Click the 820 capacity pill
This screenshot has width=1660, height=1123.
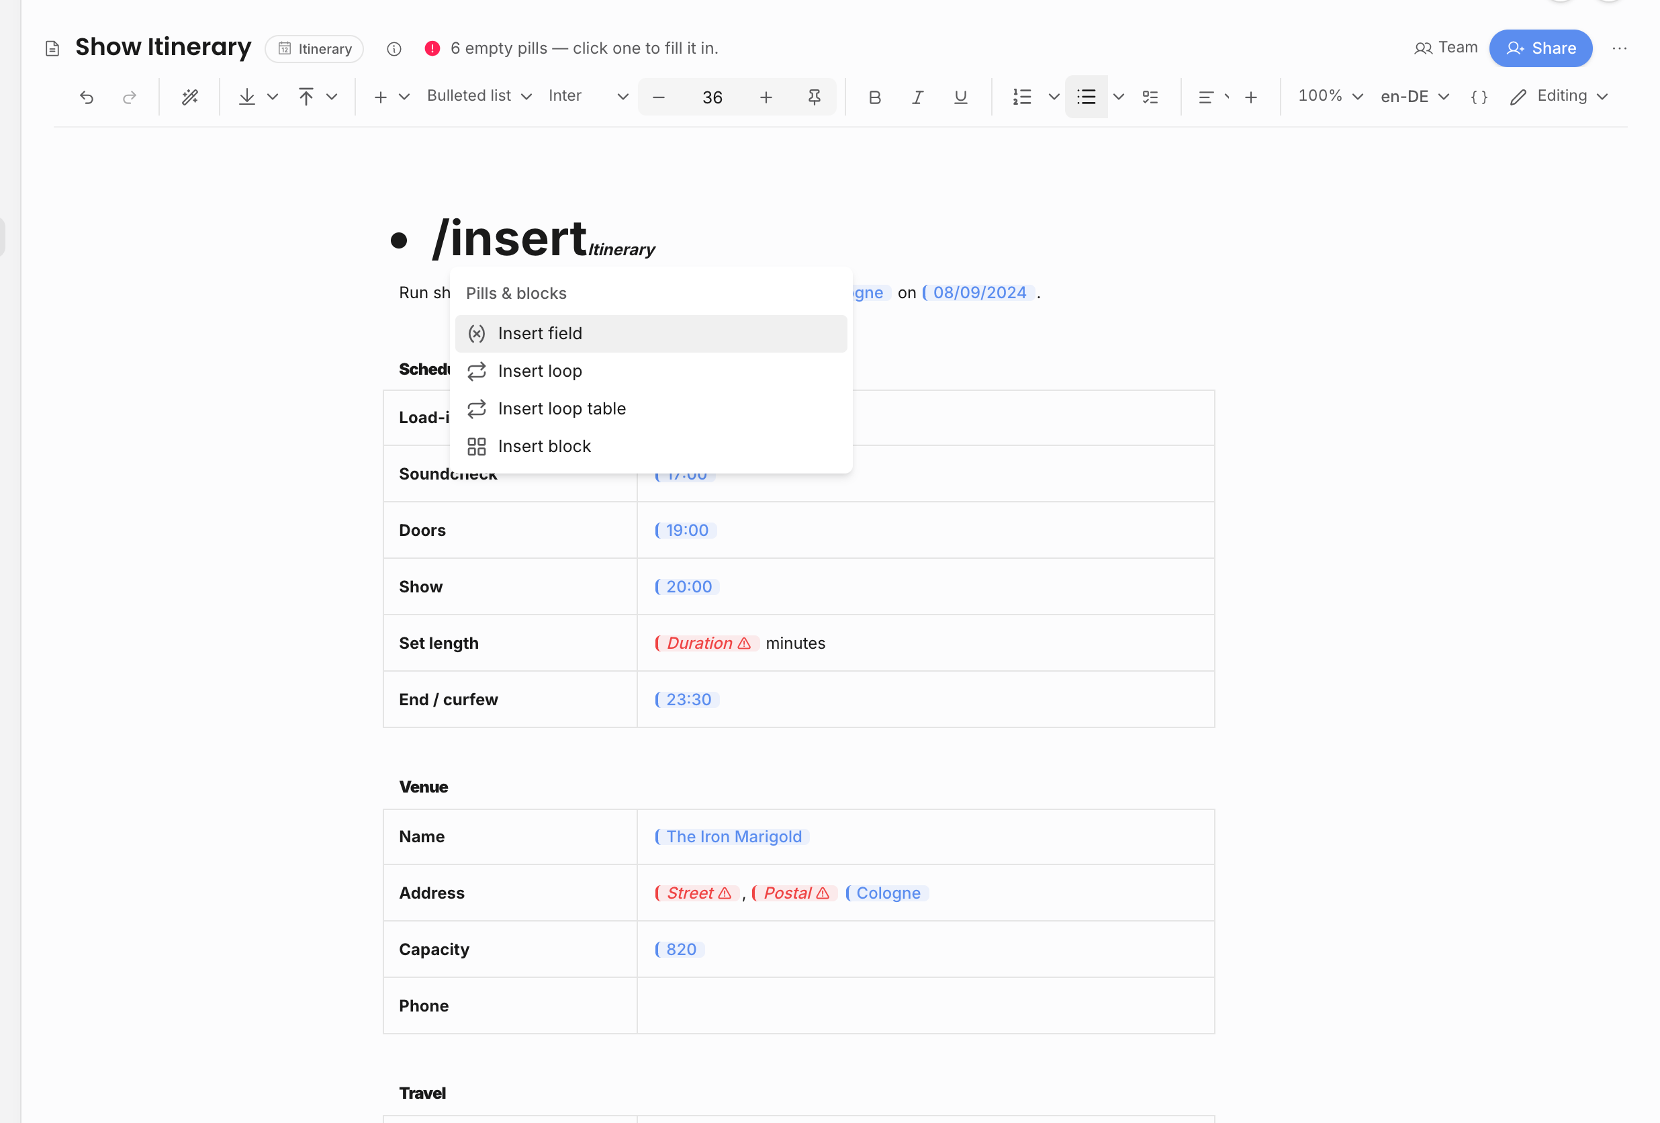coord(680,950)
